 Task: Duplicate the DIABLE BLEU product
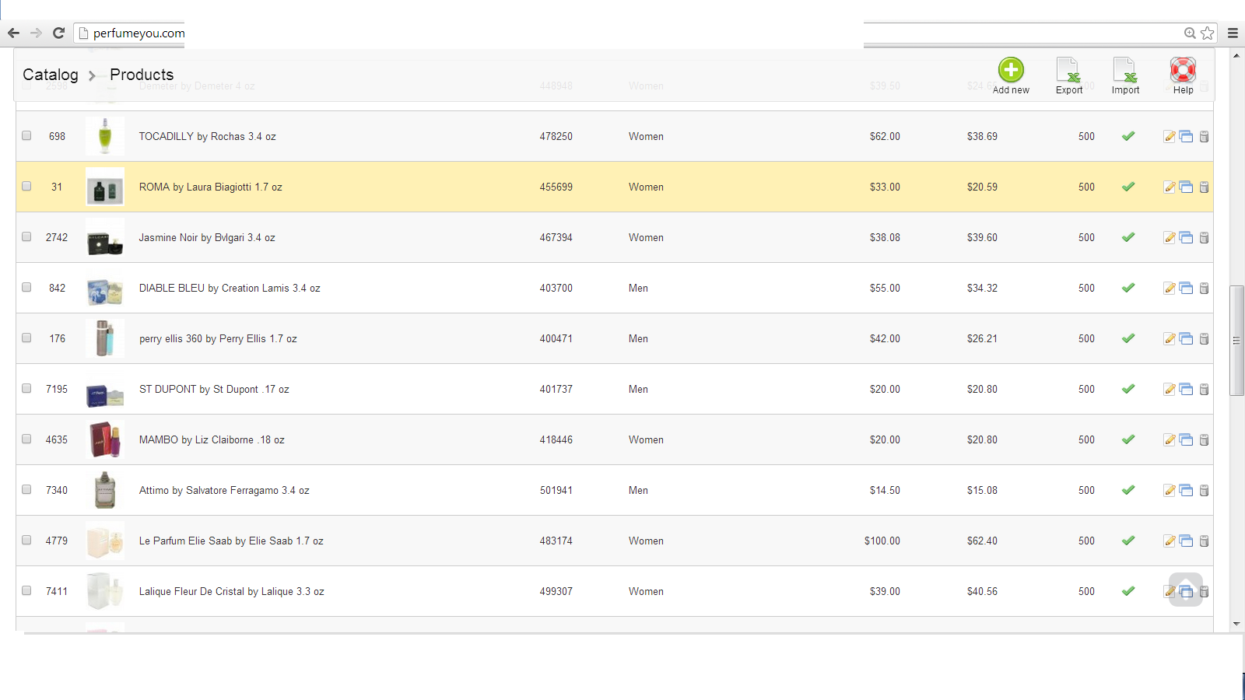(1186, 288)
